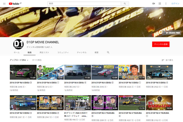Click the red チャンネル登録 button

[x=161, y=44]
